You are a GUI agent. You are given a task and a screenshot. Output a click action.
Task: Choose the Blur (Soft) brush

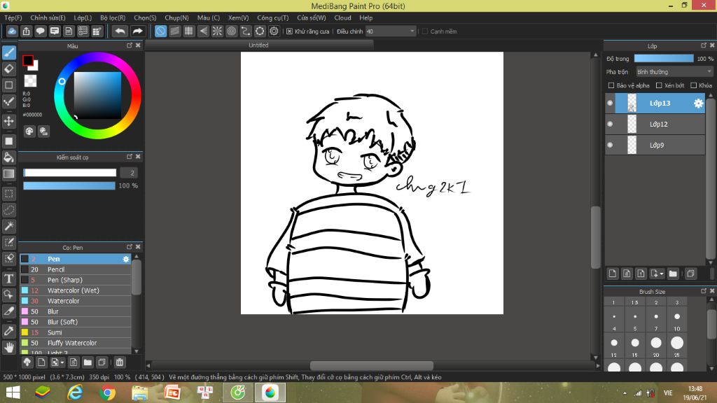click(76, 322)
